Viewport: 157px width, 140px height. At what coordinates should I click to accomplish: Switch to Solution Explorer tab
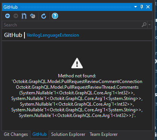[68, 134]
